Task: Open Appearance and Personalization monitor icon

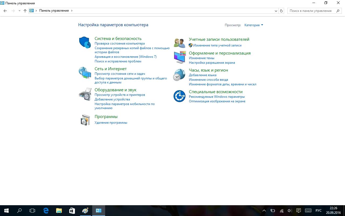Action: pyautogui.click(x=180, y=57)
